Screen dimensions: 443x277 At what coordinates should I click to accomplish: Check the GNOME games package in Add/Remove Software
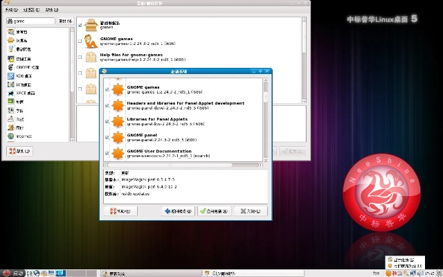tap(80, 42)
